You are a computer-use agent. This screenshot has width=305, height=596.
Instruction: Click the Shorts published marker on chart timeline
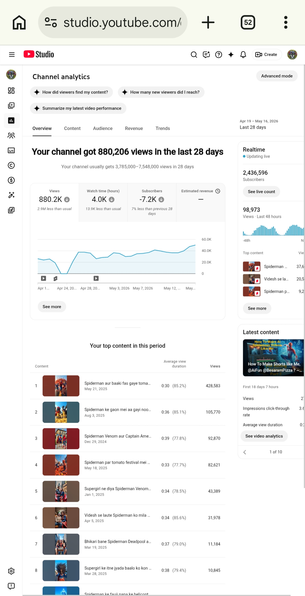[55, 278]
